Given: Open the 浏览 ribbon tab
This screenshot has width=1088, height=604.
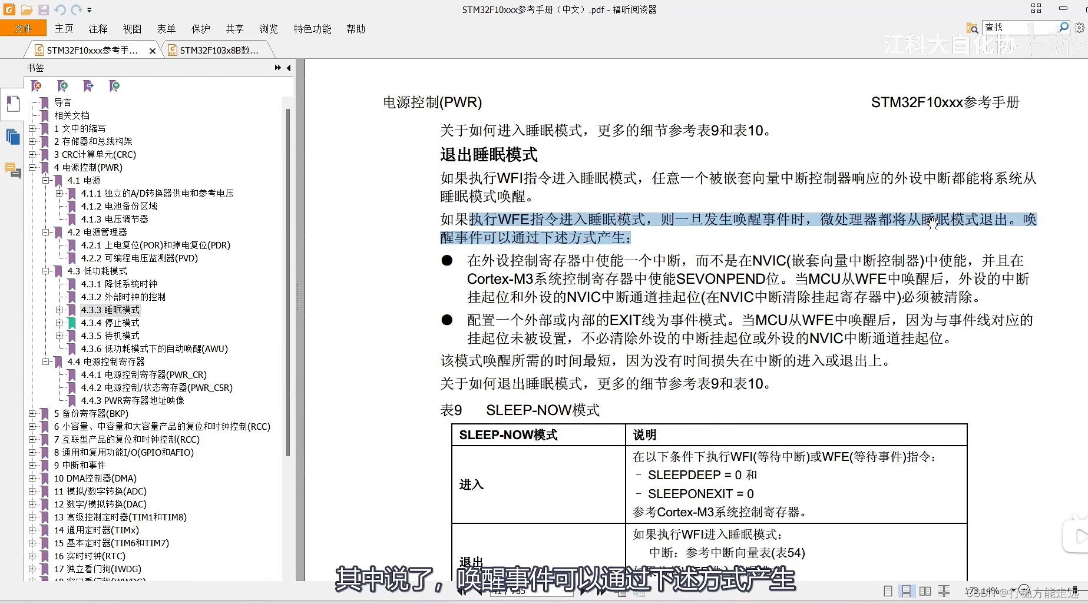Looking at the screenshot, I should (269, 29).
